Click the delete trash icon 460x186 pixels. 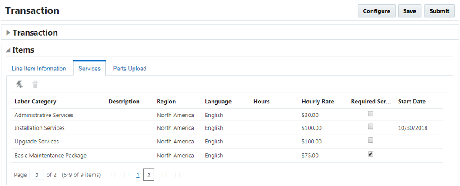[x=35, y=85]
